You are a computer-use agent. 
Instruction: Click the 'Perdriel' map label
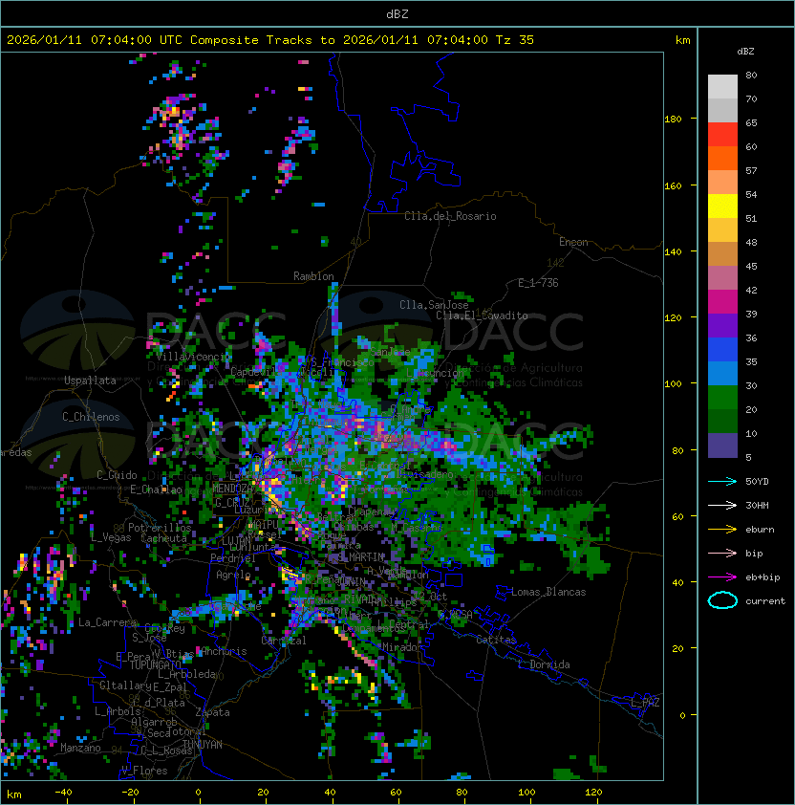tap(233, 558)
